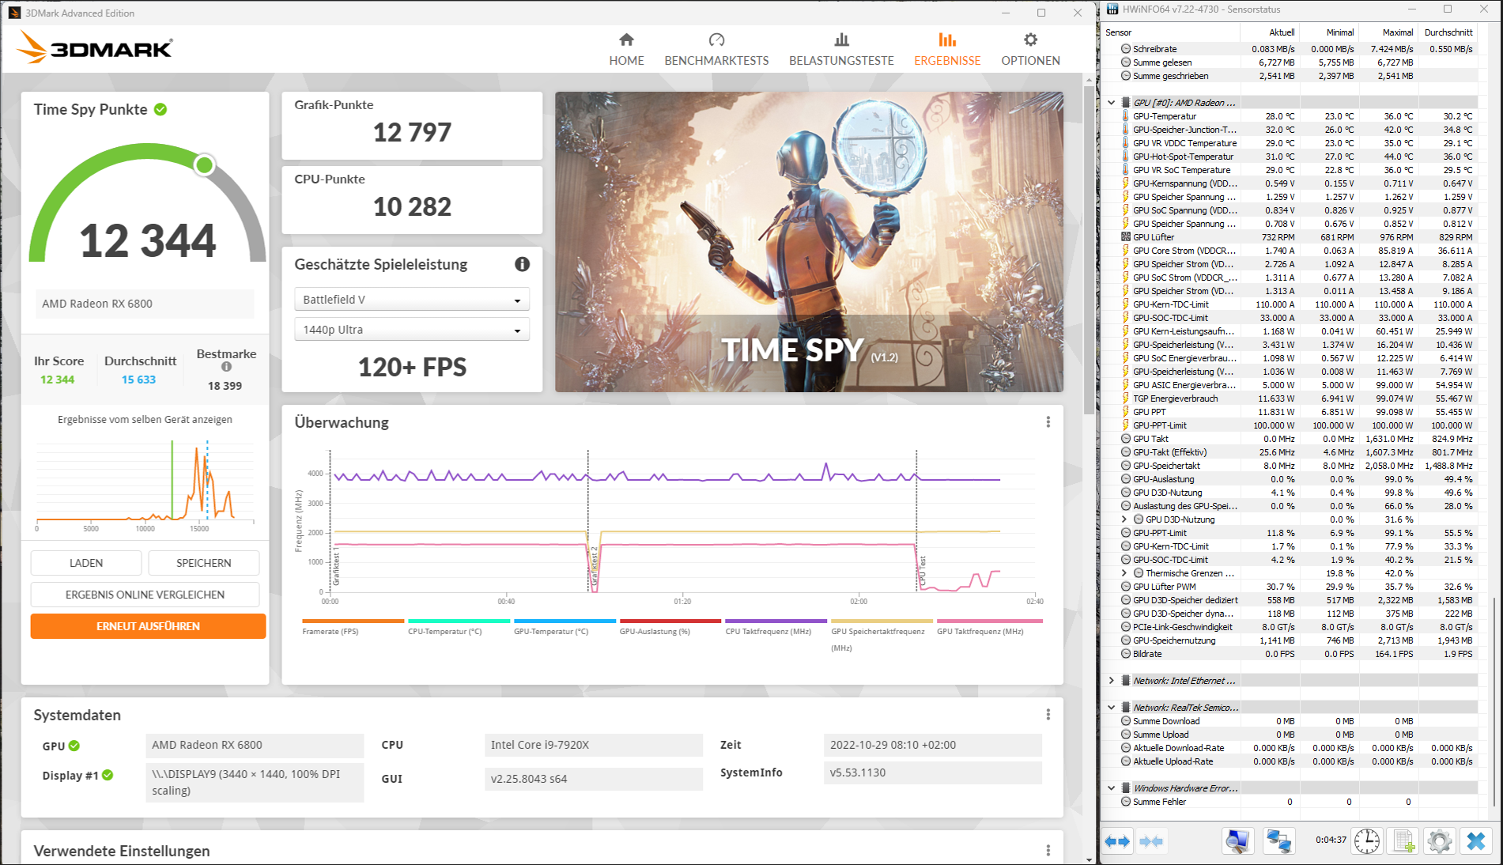Image resolution: width=1503 pixels, height=865 pixels.
Task: Select the Summe Fehler row
Action: tap(1290, 802)
